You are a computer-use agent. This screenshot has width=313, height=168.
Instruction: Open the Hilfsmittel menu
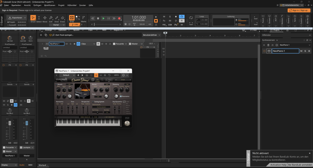coord(72,5)
